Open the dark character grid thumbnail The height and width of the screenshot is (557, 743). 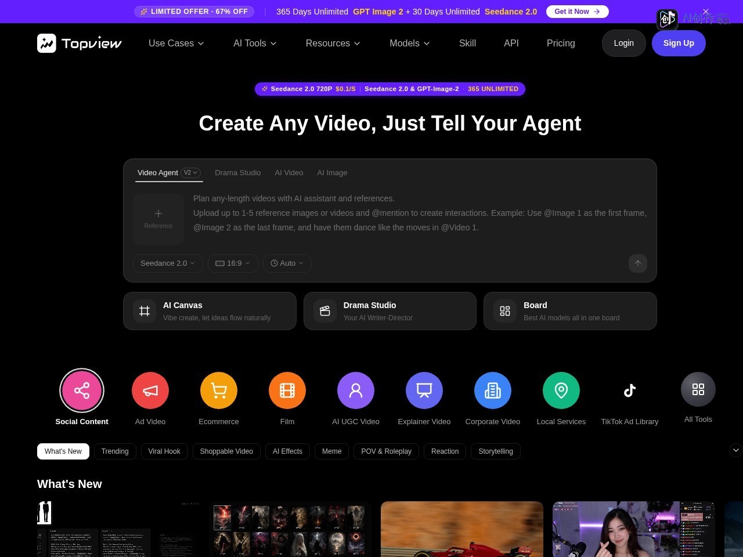pos(290,529)
